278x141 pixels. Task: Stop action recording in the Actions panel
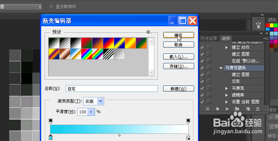[x=207, y=109]
